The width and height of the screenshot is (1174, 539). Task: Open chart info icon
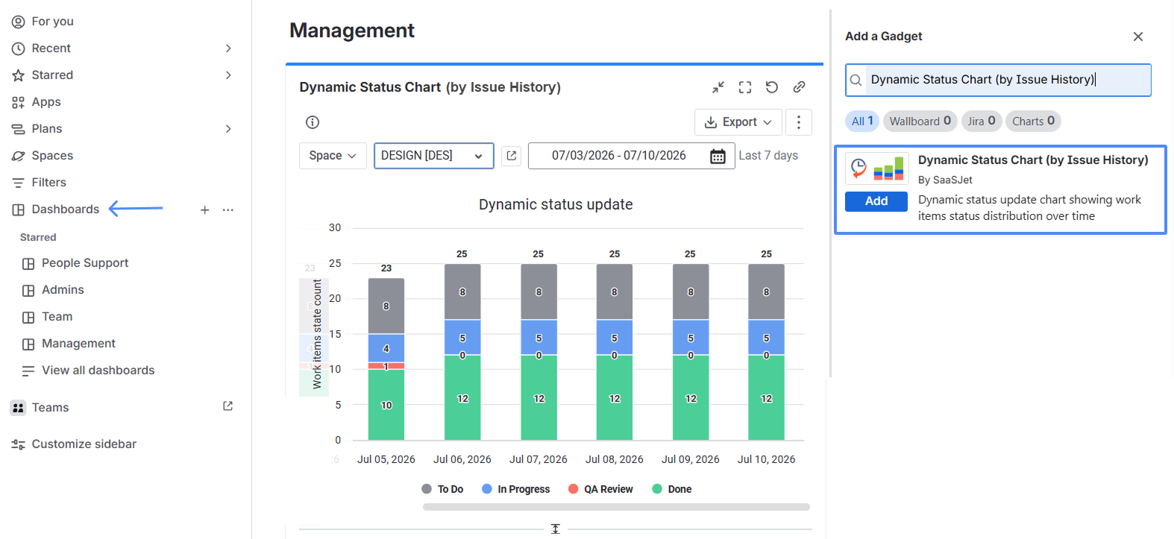click(313, 122)
